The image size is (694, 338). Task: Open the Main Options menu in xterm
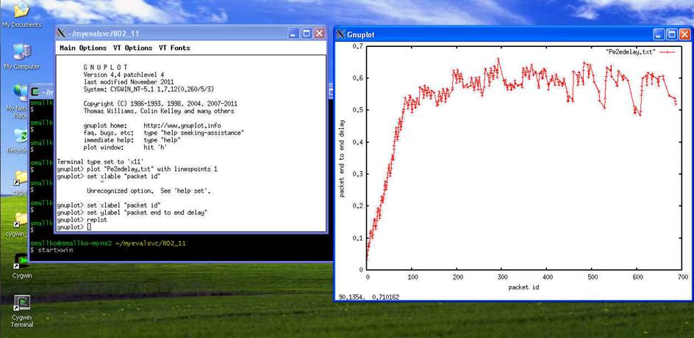point(83,48)
